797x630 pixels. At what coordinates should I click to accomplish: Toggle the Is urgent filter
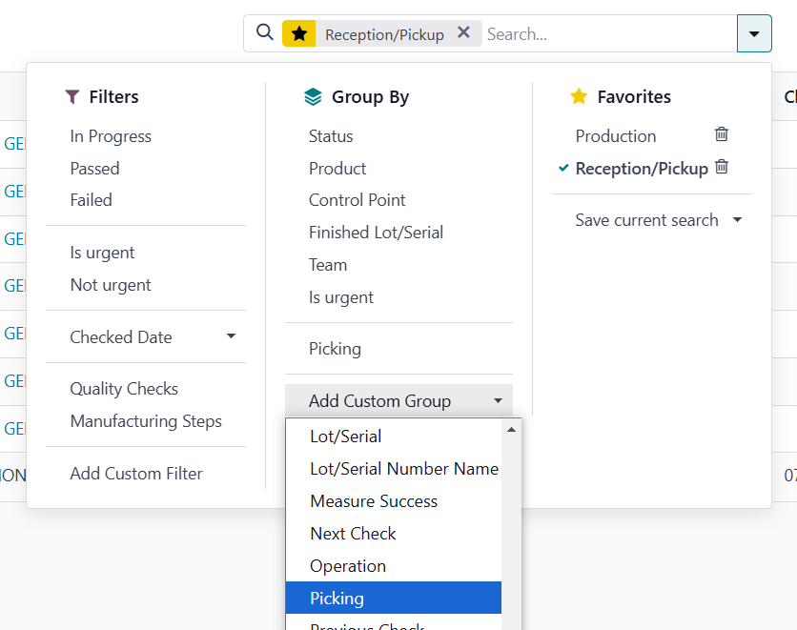[102, 253]
